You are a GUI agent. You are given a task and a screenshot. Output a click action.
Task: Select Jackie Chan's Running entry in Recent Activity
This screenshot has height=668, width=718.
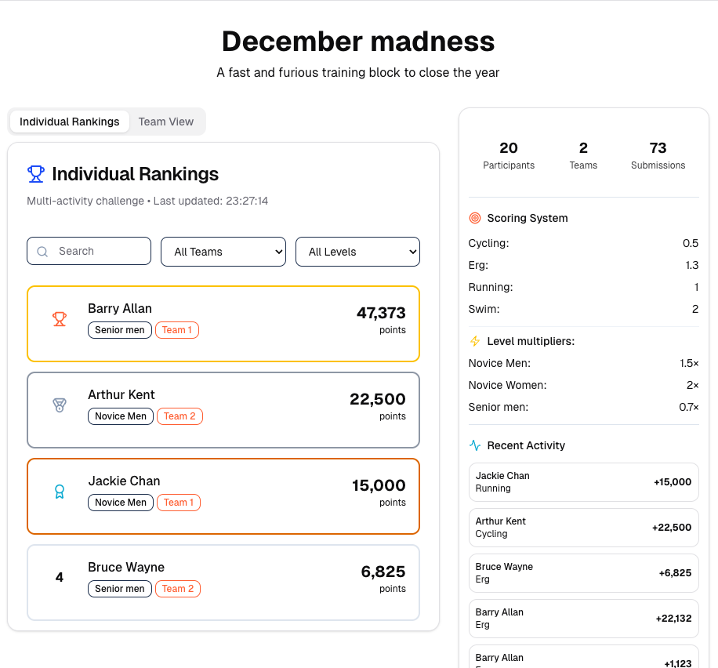583,482
